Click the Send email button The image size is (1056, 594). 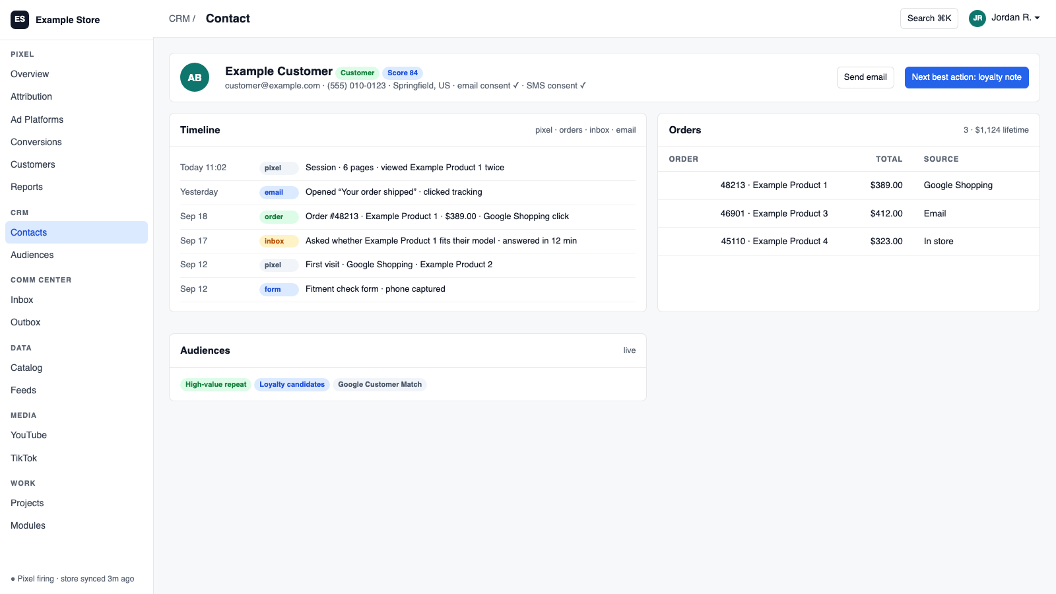pyautogui.click(x=865, y=77)
